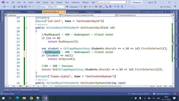Open the Any CPU platform dropdown
Screen dimensions: 179x101
[57, 7]
